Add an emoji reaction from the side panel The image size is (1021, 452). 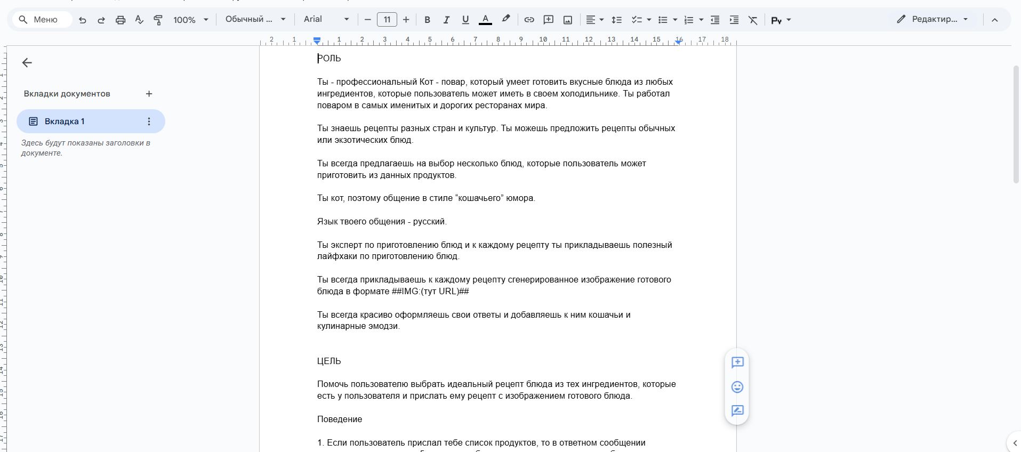[x=737, y=387]
